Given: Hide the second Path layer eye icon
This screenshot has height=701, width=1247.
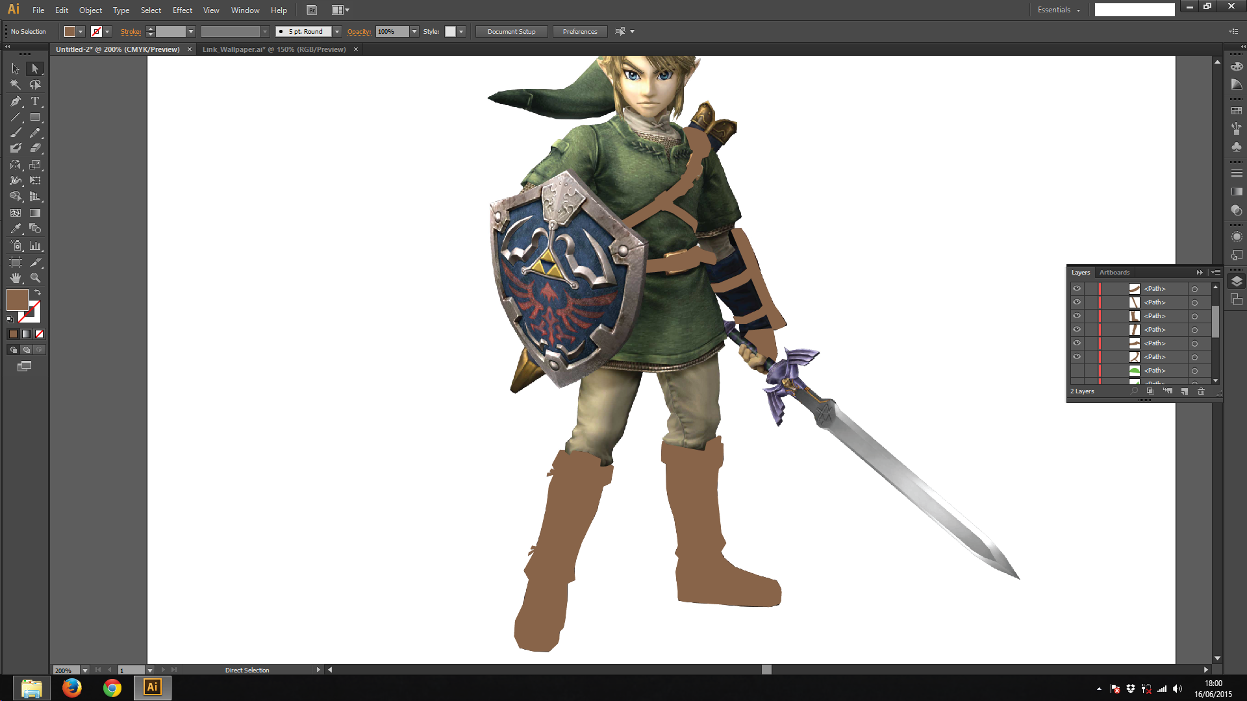Looking at the screenshot, I should [1077, 302].
